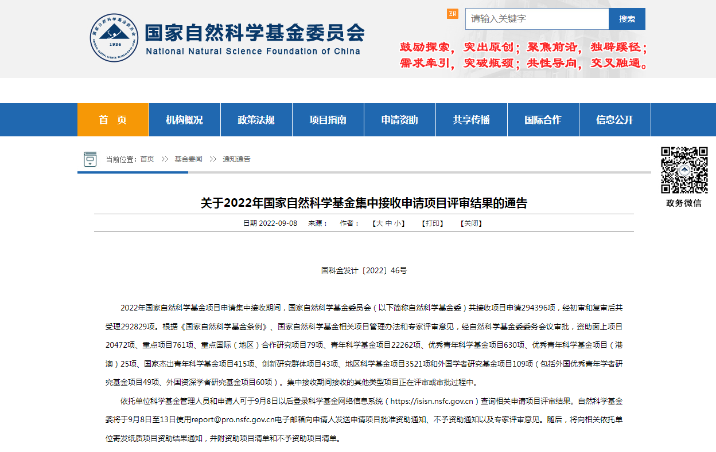Click the 国家自然科学基金委员会 site title

coord(254,33)
